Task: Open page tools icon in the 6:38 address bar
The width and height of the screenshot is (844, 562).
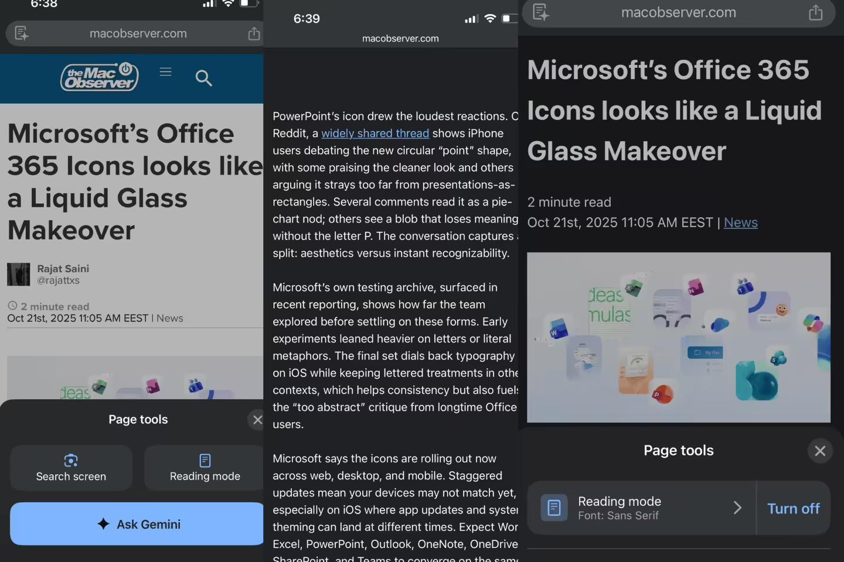Action: [x=22, y=34]
